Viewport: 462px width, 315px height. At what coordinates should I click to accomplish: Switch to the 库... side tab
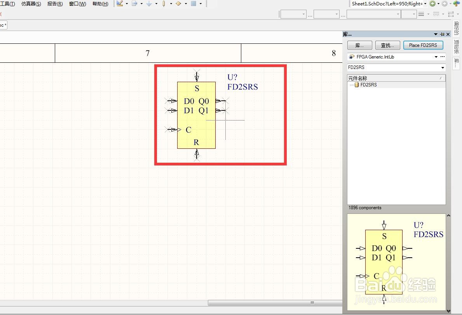pyautogui.click(x=457, y=63)
